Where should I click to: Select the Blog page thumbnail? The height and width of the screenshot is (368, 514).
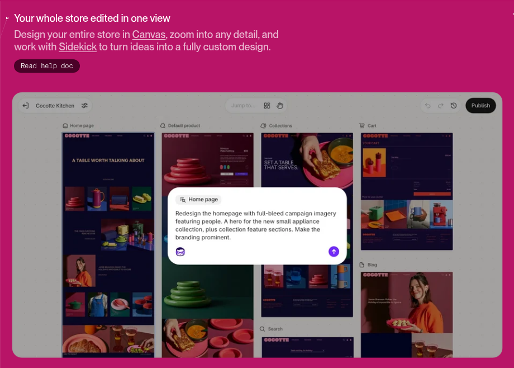click(x=407, y=314)
